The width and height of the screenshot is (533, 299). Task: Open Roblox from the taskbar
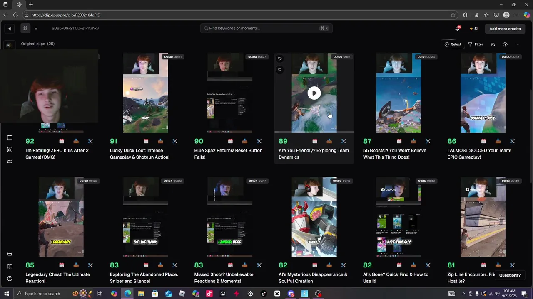tap(182, 294)
